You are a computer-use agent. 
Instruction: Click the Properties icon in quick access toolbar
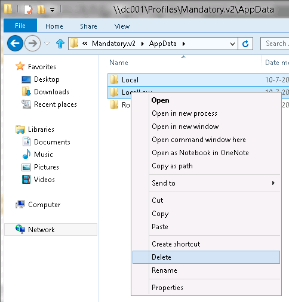(28, 10)
